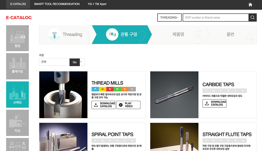This screenshot has height=151, width=262.
Task: Open SMART TOOL RECOMMENDATION tab
Action: tap(57, 4)
